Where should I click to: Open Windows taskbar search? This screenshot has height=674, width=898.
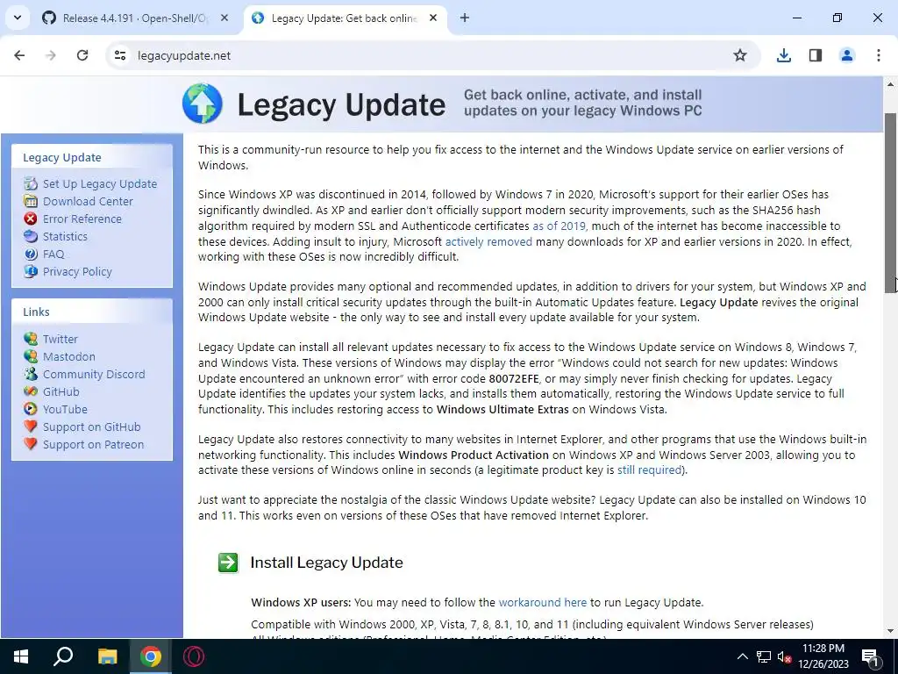63,656
